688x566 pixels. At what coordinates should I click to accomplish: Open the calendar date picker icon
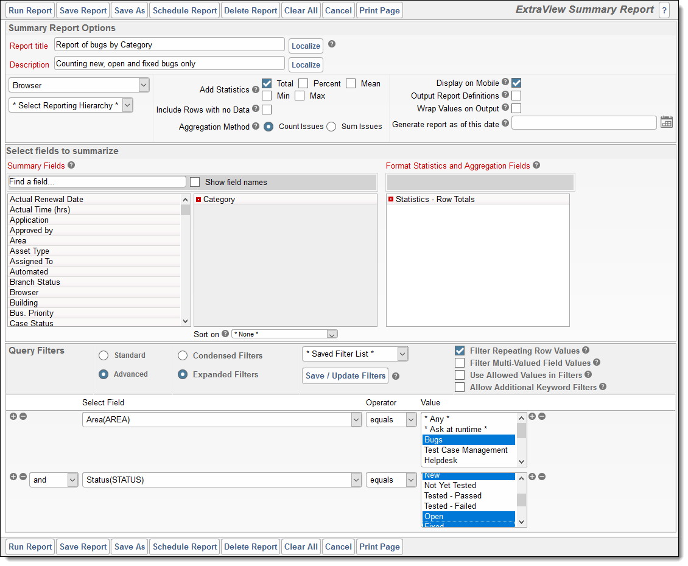667,122
